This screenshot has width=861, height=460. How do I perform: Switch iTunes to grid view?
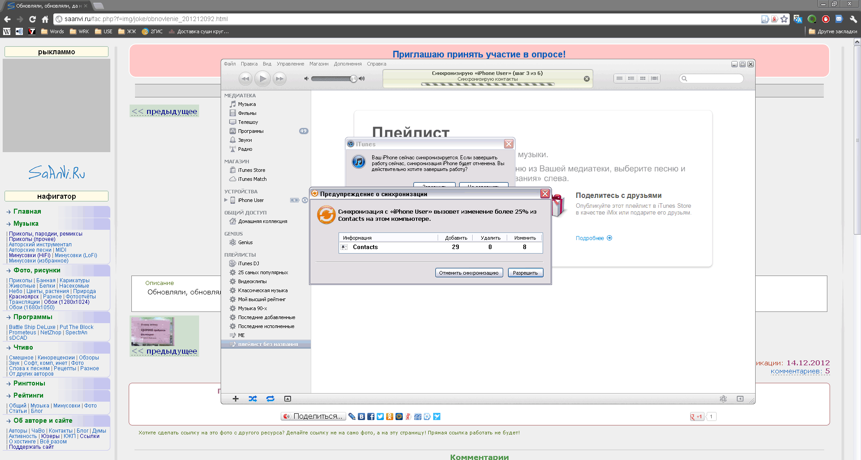[x=643, y=79]
